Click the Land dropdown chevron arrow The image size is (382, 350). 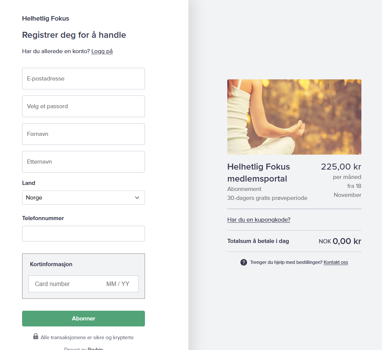pyautogui.click(x=137, y=198)
